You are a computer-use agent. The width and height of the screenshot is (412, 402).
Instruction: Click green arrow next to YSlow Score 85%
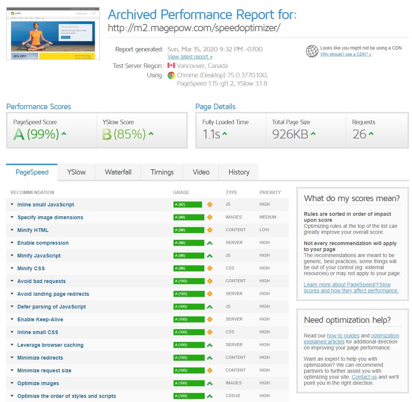pyautogui.click(x=151, y=134)
